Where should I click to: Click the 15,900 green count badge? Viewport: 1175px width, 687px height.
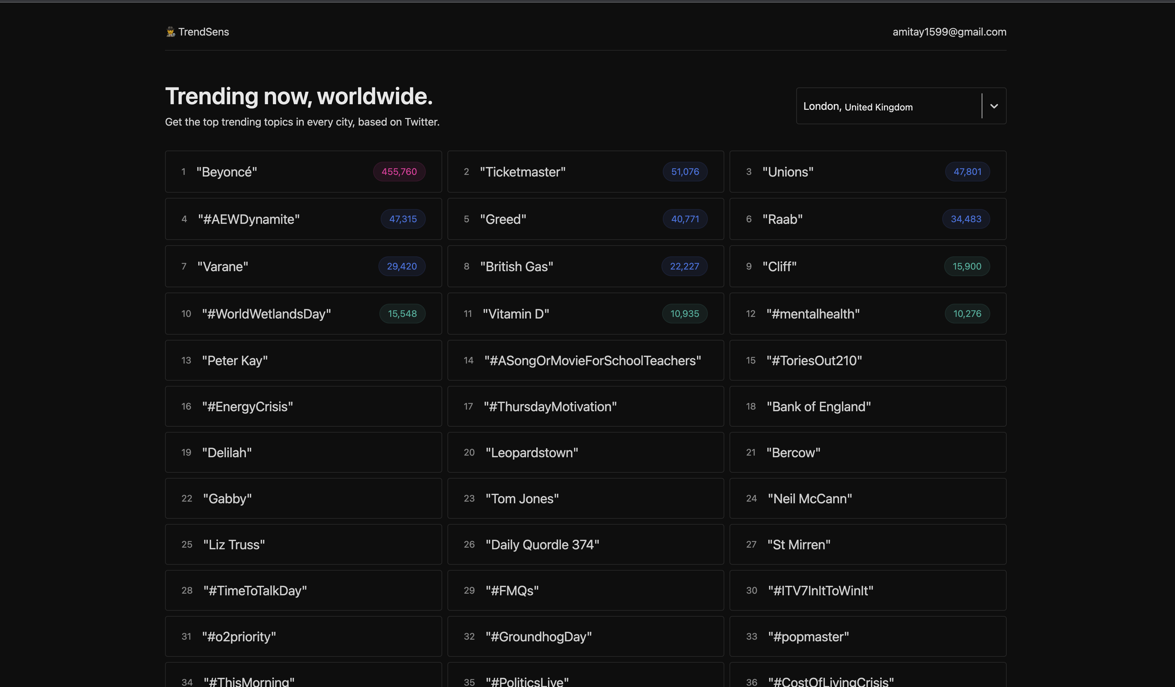967,266
